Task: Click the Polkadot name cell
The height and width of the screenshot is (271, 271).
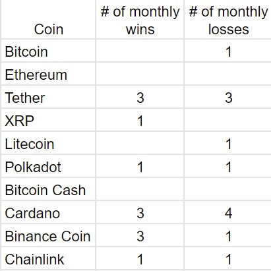Action: pyautogui.click(x=48, y=166)
